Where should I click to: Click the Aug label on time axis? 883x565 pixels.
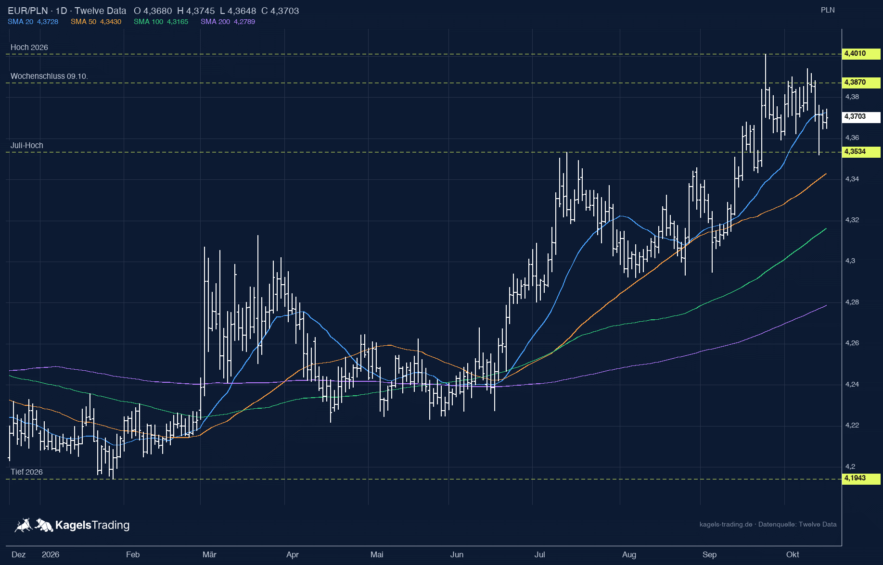(x=629, y=554)
